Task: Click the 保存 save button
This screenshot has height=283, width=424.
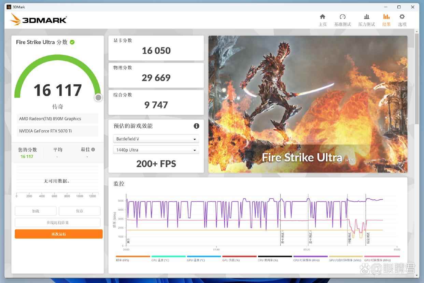Action: tap(80, 211)
